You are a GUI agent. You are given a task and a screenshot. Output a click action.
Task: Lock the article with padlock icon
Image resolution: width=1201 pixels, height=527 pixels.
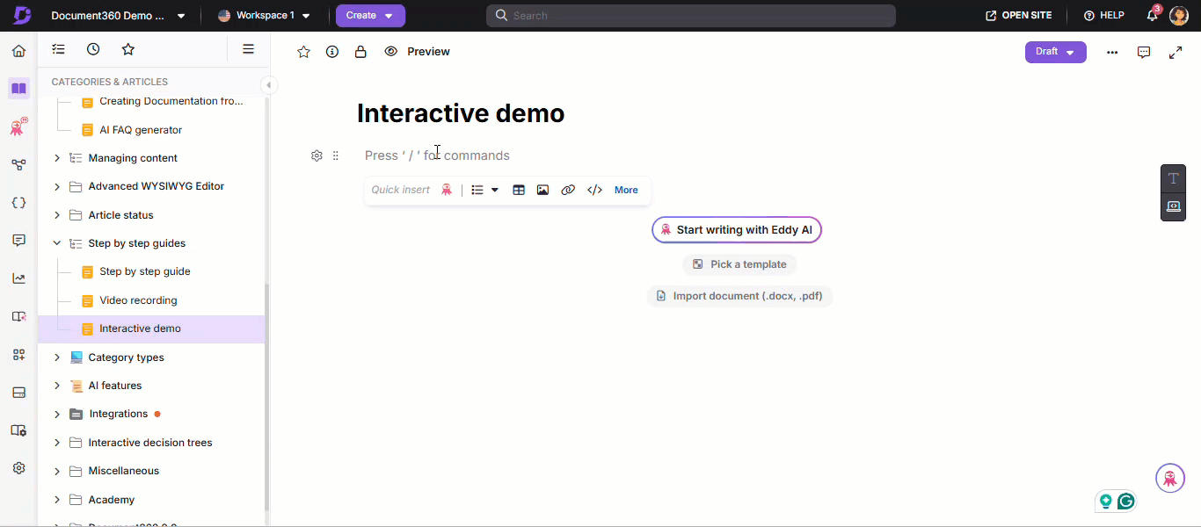(360, 52)
